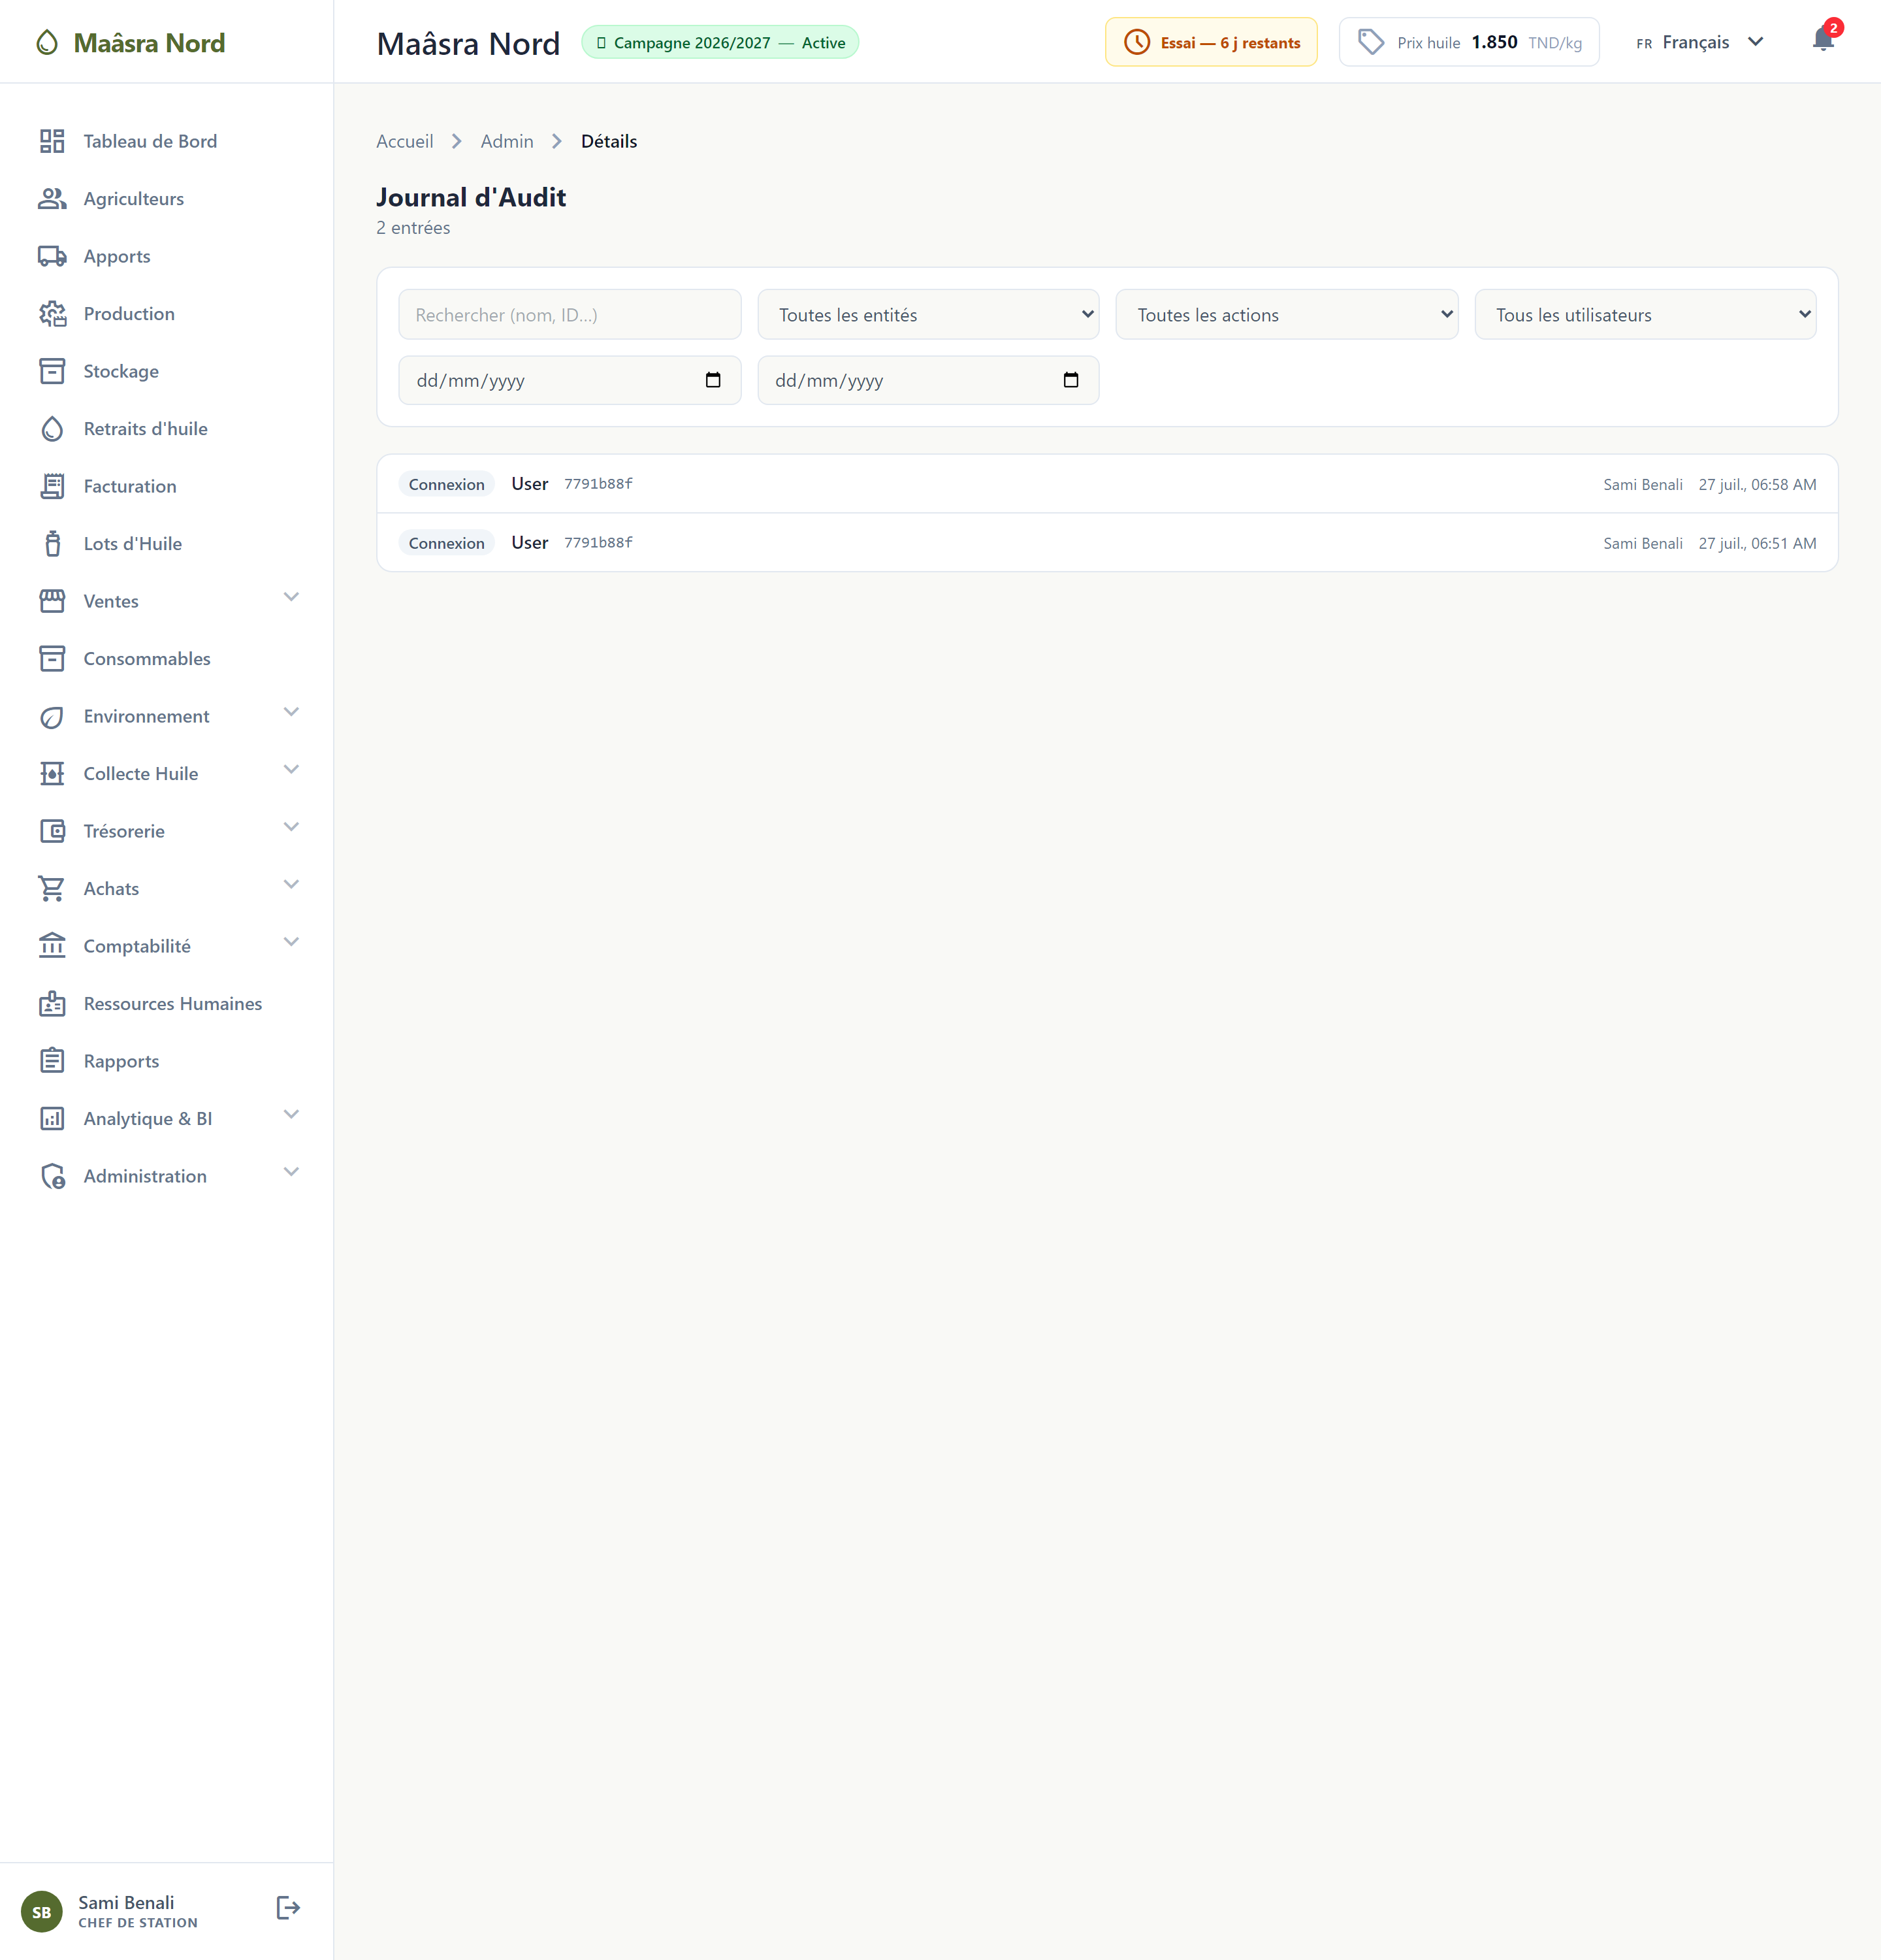Click the Accueil breadcrumb link

tap(405, 141)
